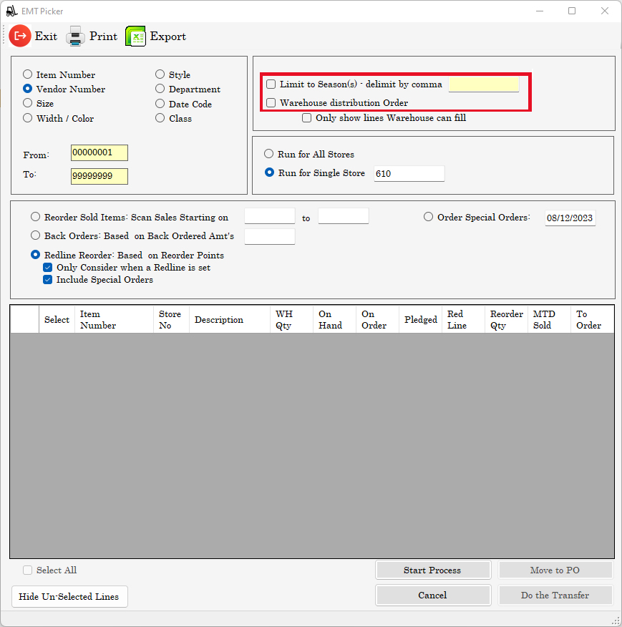Click the Item Number column header
The height and width of the screenshot is (627, 622).
(x=98, y=320)
